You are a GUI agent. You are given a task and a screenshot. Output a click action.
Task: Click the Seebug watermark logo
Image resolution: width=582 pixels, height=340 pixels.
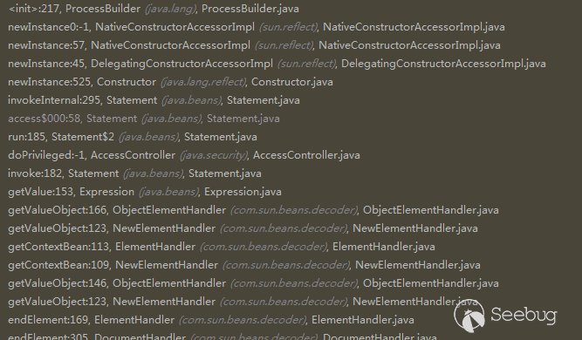(x=505, y=316)
